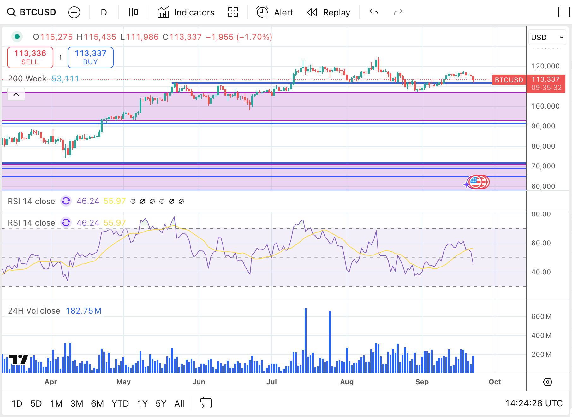Open the Indicators dialog
Viewport: 572px width, 417px height.
point(186,12)
